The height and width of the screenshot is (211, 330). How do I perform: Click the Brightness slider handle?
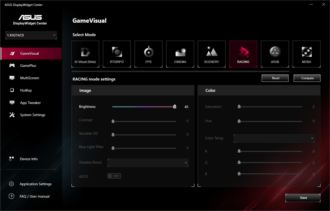pos(175,107)
